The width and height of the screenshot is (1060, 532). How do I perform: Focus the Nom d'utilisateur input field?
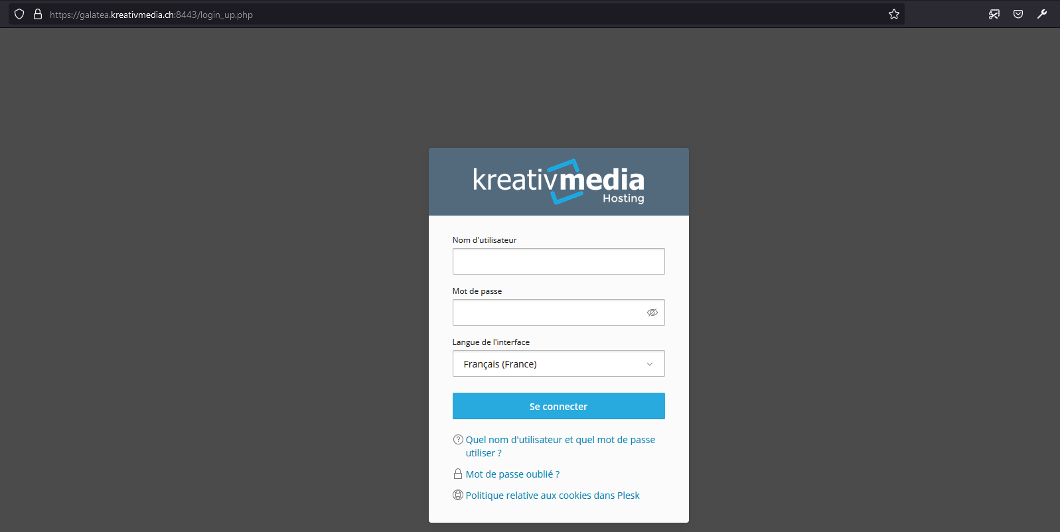pyautogui.click(x=559, y=261)
